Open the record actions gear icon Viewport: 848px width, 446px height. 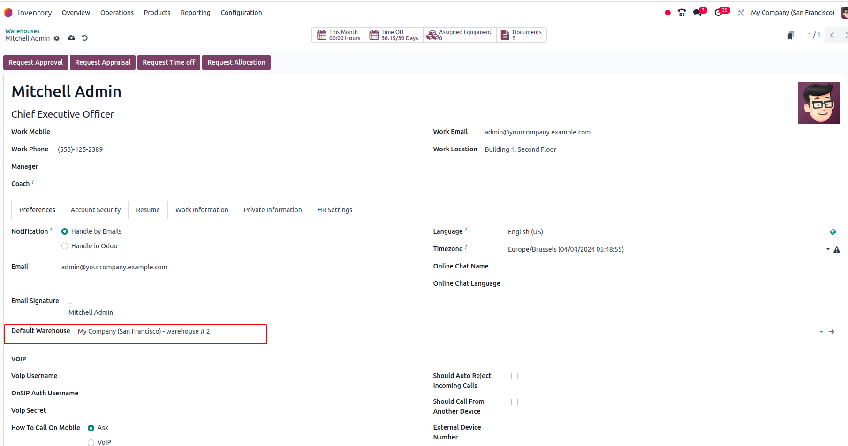click(57, 38)
